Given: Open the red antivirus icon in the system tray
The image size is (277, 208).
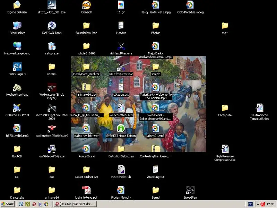Looking at the screenshot, I should click(x=263, y=204).
